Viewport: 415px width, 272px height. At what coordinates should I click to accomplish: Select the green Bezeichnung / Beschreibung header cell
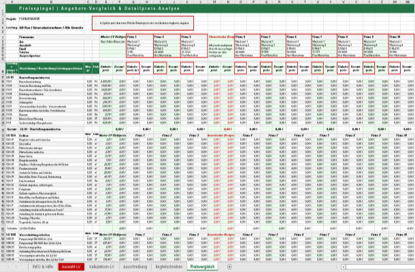51,68
